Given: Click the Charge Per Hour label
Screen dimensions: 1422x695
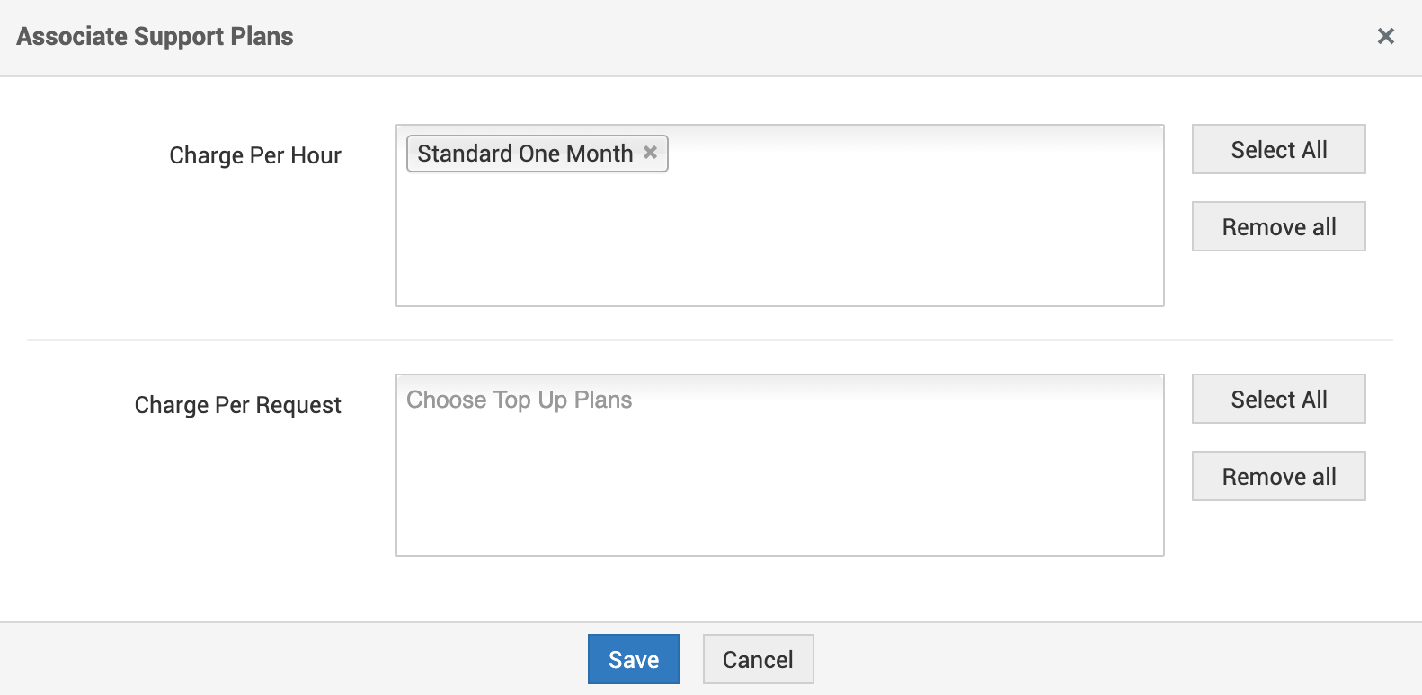Looking at the screenshot, I should point(255,156).
